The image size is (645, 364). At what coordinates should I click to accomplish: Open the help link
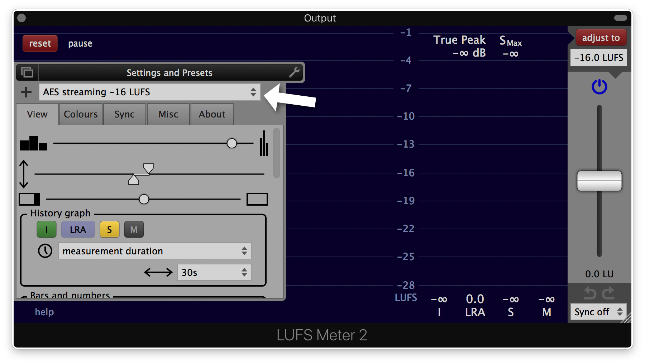(x=44, y=312)
